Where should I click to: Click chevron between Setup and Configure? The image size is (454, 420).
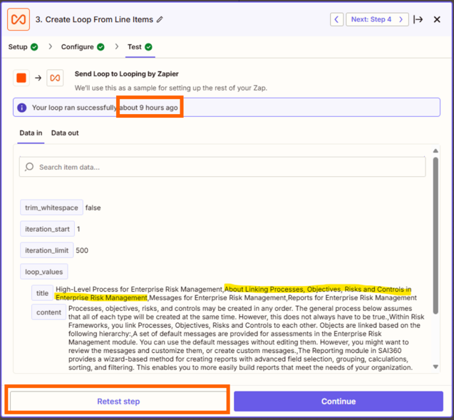click(x=51, y=46)
